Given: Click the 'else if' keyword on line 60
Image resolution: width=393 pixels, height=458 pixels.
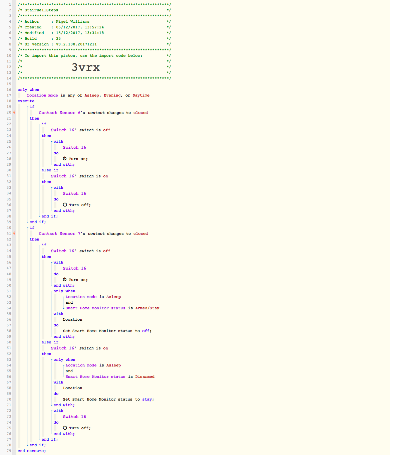Looking at the screenshot, I should tap(50, 342).
